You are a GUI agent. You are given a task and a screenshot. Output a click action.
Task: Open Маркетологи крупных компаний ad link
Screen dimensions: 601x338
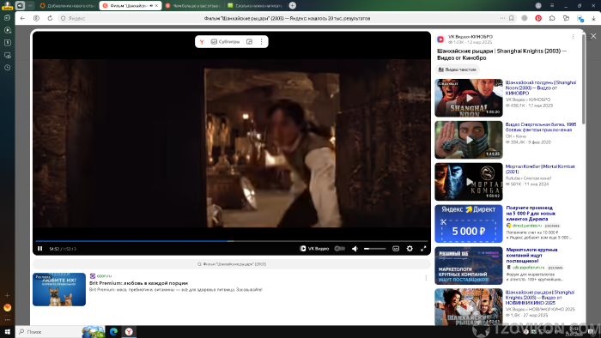(532, 256)
